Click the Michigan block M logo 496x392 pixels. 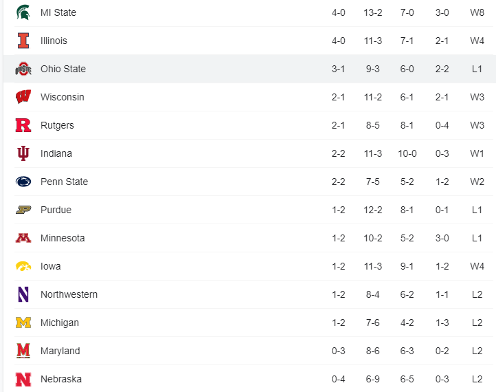(x=23, y=323)
